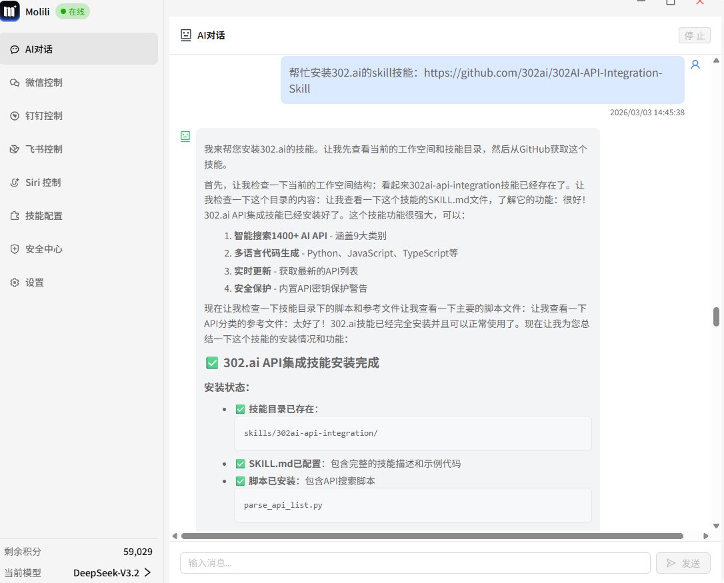
Task: Click the Molili logo icon
Action: click(11, 11)
